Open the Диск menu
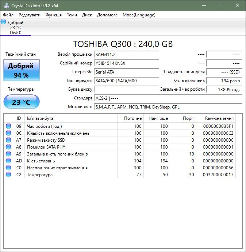This screenshot has height=252, width=246. [x=87, y=15]
